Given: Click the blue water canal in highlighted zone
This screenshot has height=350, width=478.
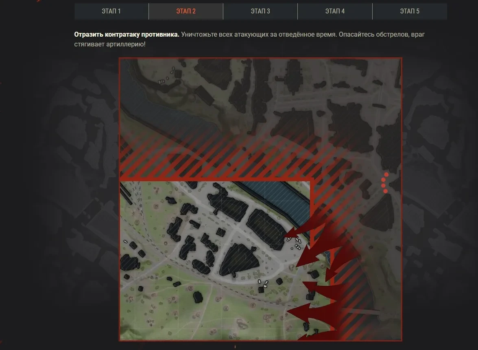Looking at the screenshot, I should pyautogui.click(x=281, y=202).
